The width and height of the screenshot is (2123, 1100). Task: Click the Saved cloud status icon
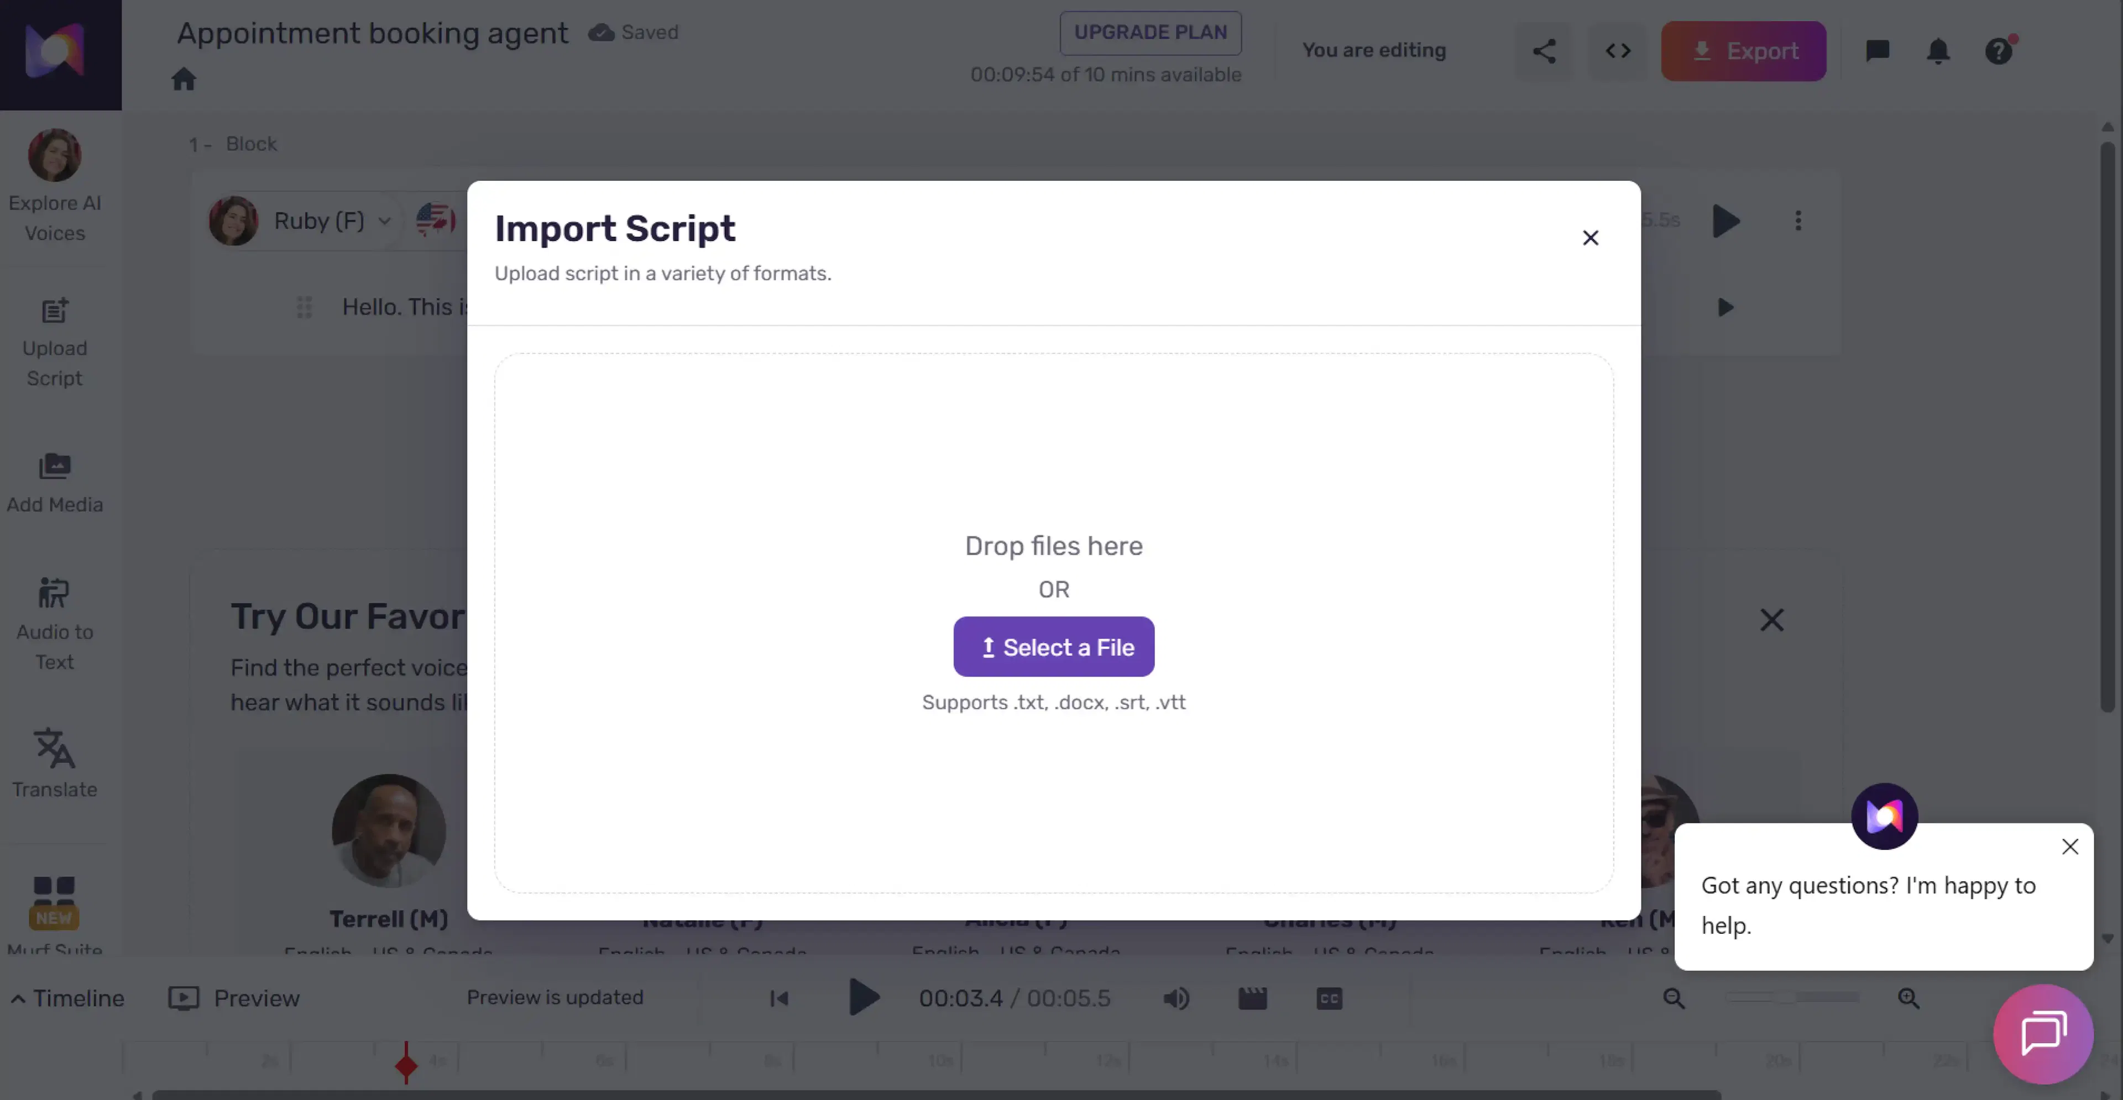tap(602, 32)
